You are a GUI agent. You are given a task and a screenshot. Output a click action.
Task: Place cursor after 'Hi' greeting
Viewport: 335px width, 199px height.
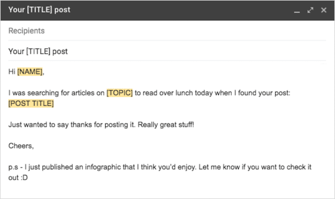coord(15,72)
